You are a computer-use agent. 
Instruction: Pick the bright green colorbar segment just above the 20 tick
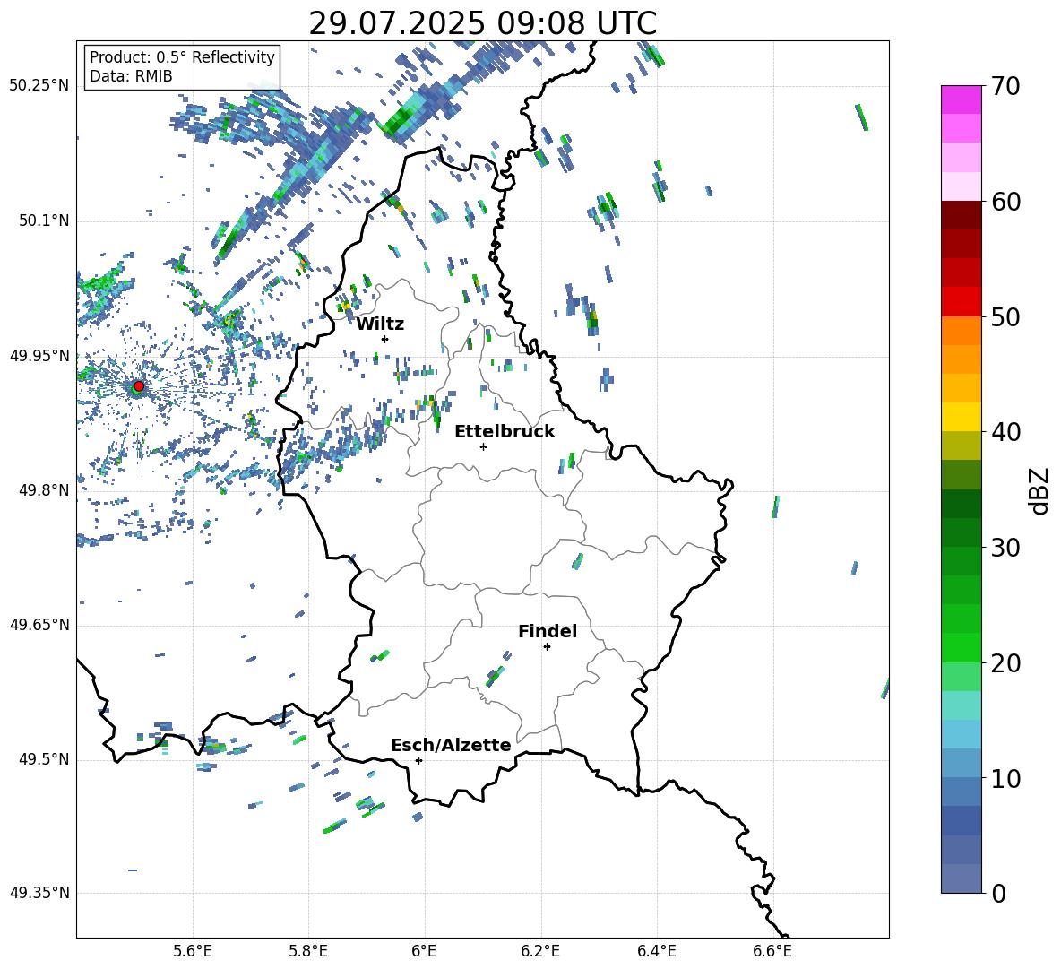pos(961,647)
